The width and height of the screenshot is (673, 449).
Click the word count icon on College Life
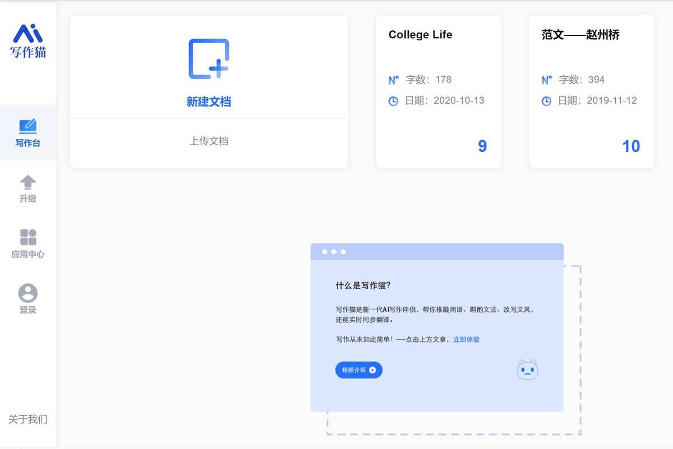394,80
